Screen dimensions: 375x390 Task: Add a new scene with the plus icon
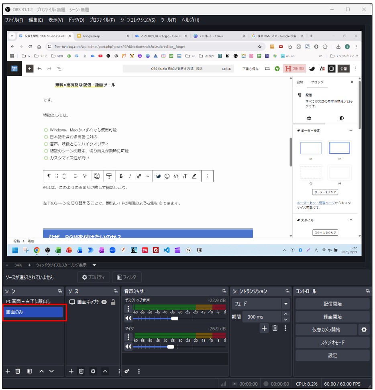point(8,371)
